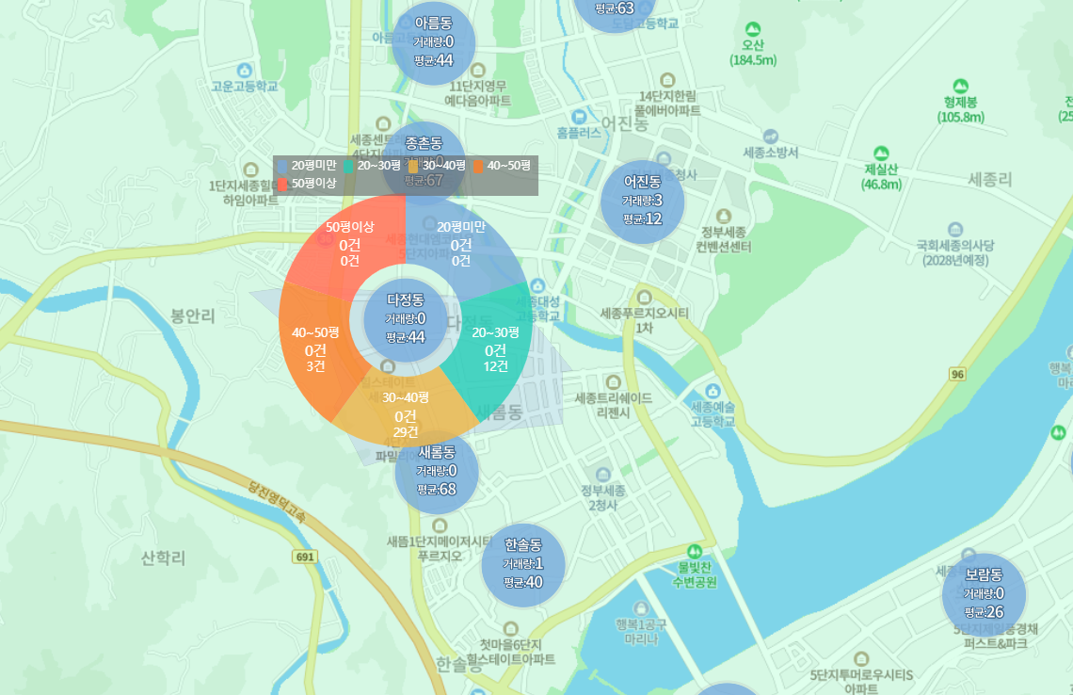
Task: Click the 다정동 center bubble
Action: (x=405, y=320)
